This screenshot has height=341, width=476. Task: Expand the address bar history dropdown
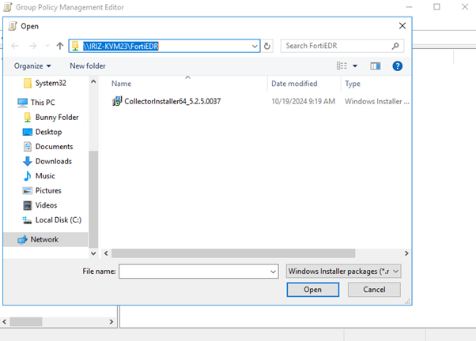255,46
